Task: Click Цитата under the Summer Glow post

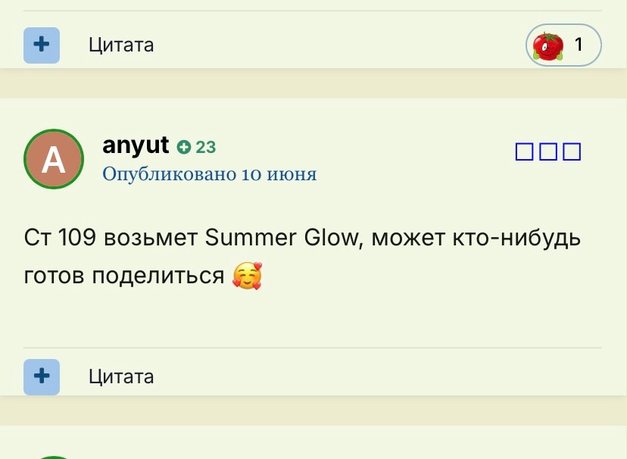Action: pyautogui.click(x=121, y=376)
